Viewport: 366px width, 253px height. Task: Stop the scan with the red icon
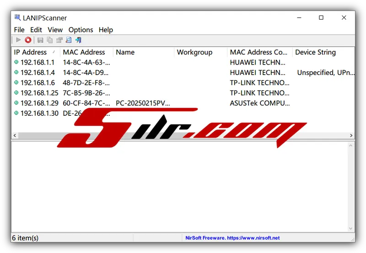click(28, 40)
